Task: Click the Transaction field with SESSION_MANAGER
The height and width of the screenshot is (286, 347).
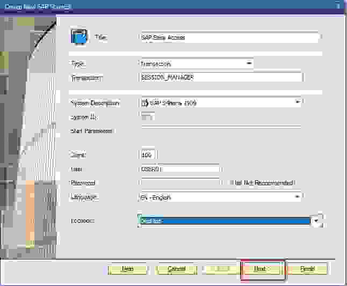Action: (x=220, y=78)
